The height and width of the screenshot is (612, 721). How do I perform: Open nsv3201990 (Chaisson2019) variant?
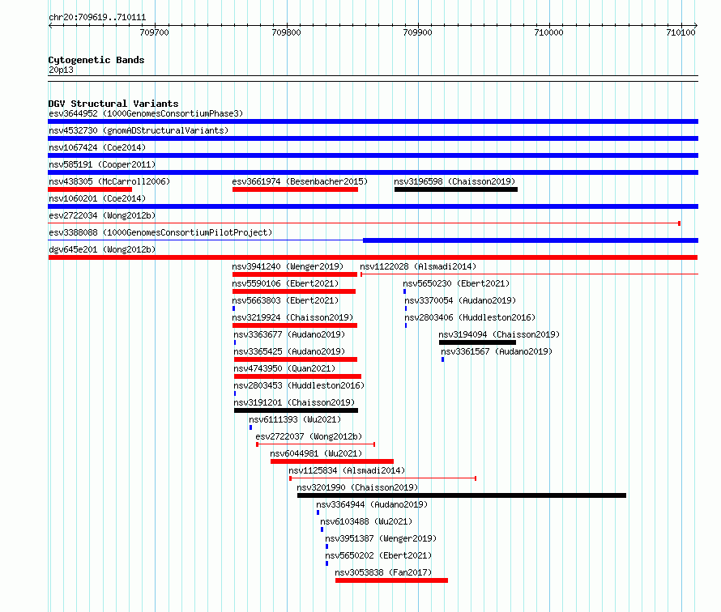click(357, 487)
